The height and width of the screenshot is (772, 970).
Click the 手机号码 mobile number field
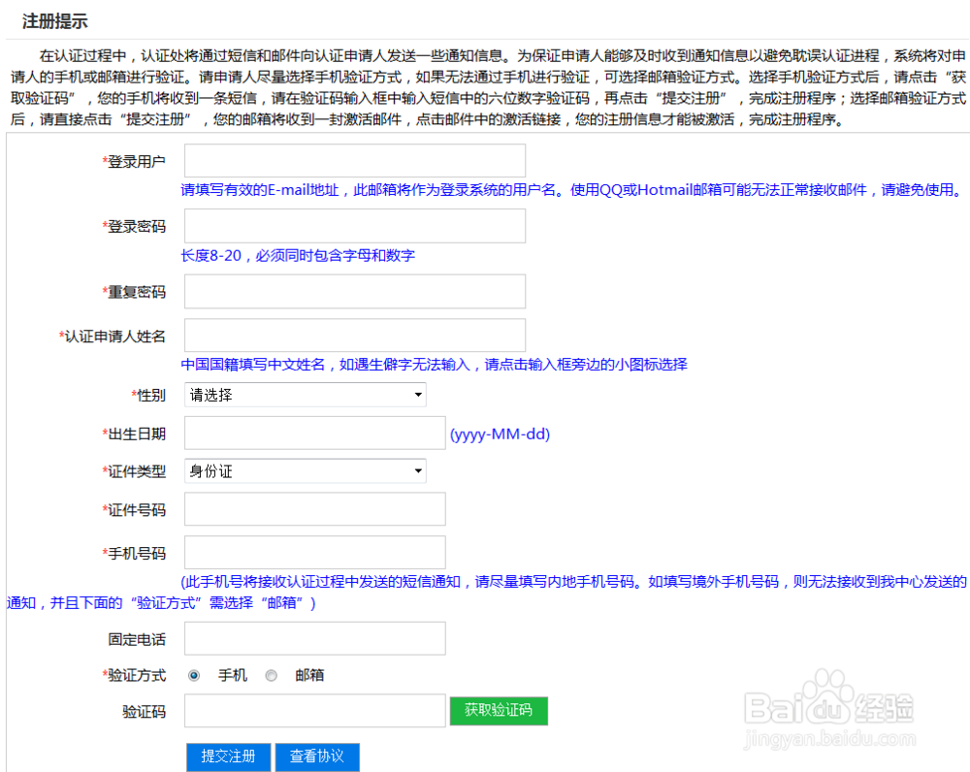click(314, 553)
